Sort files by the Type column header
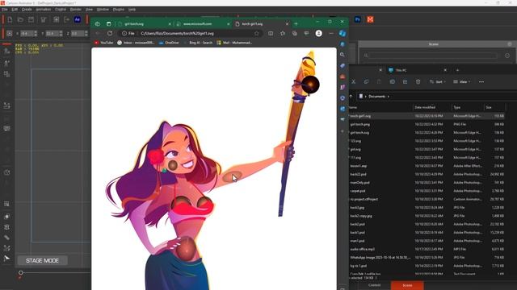 (456, 107)
